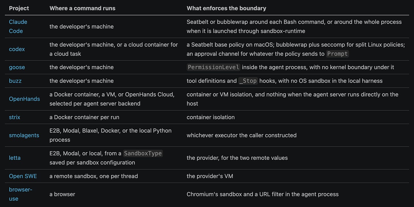This screenshot has width=414, height=207.
Task: Click the SandboxType inline code snippet
Action: (143, 153)
